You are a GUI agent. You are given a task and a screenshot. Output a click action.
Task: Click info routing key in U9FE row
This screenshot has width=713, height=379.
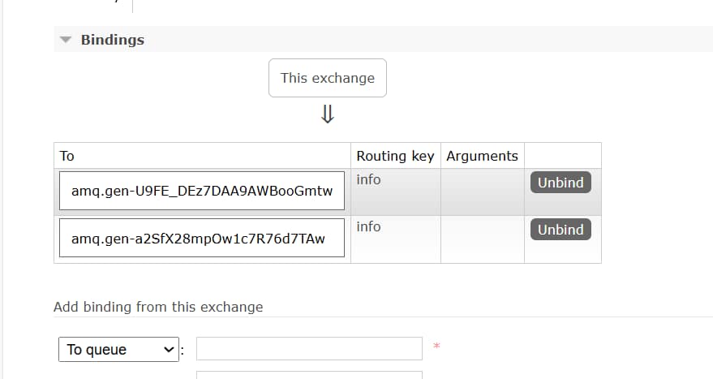[368, 179]
